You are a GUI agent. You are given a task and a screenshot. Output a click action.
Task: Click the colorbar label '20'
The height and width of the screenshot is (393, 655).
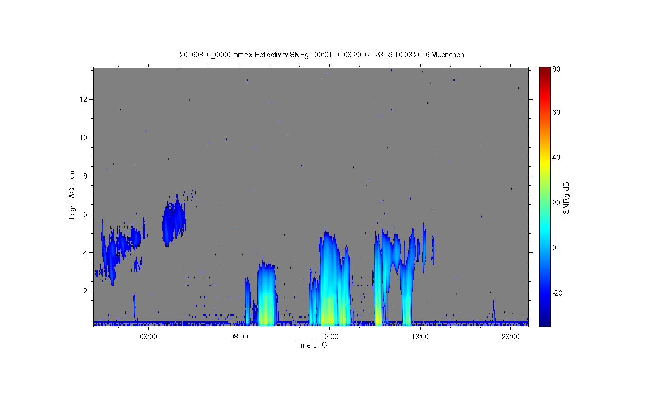tap(556, 203)
